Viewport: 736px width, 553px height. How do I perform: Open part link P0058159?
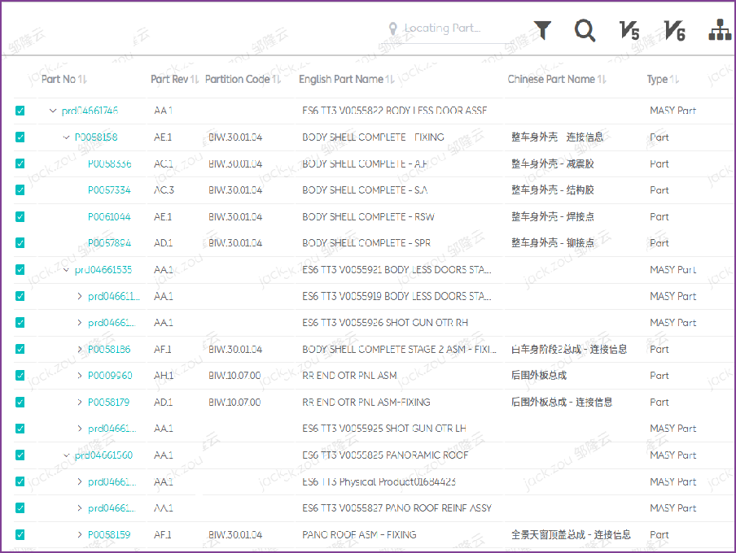[109, 535]
